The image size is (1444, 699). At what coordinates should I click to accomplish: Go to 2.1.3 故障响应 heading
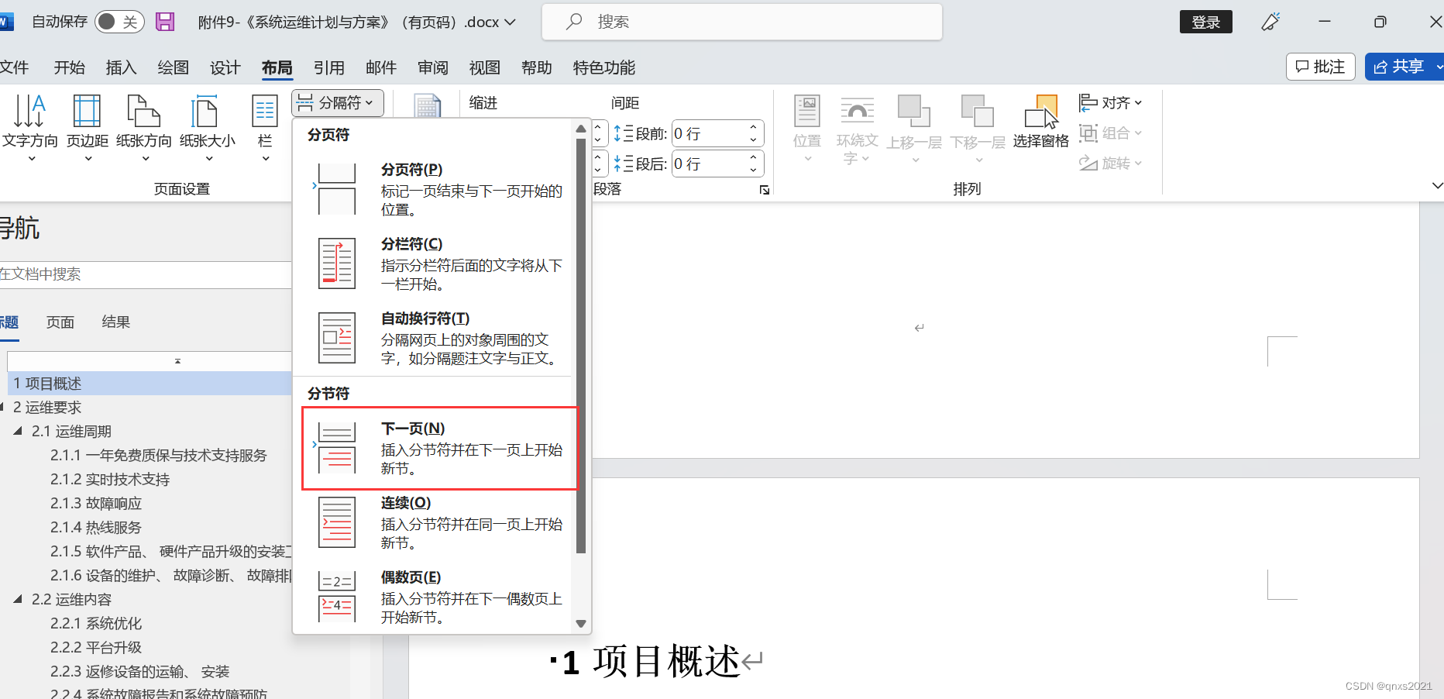pyautogui.click(x=96, y=504)
